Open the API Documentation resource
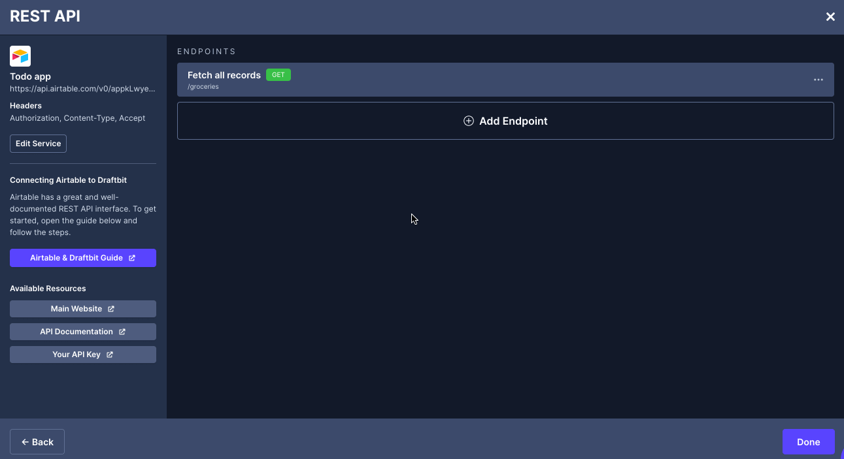 coord(83,332)
